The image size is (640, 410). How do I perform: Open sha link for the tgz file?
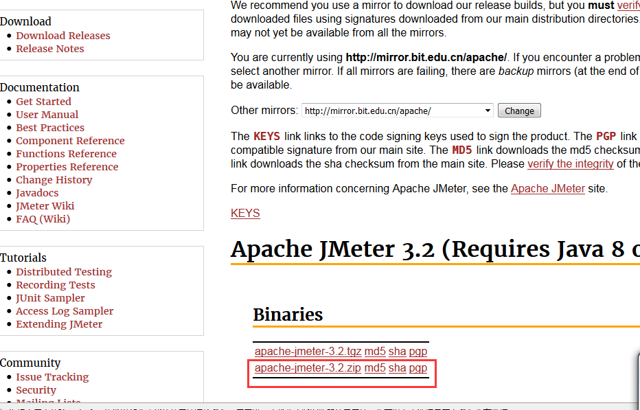coord(397,351)
